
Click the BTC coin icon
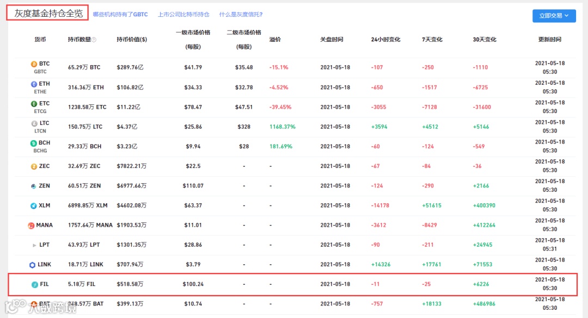pyautogui.click(x=34, y=64)
